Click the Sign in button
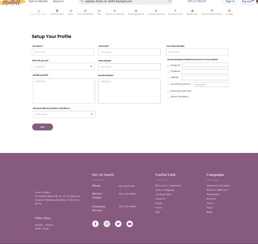Image resolution: width=258 pixels, height=244 pixels. 230,1
